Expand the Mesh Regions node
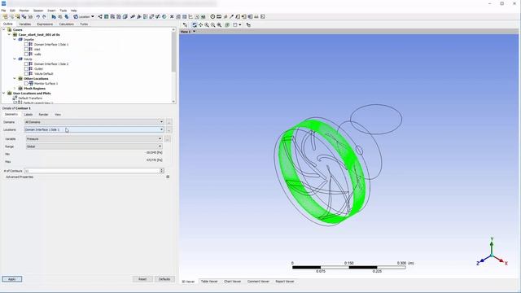The image size is (521, 293). point(15,89)
